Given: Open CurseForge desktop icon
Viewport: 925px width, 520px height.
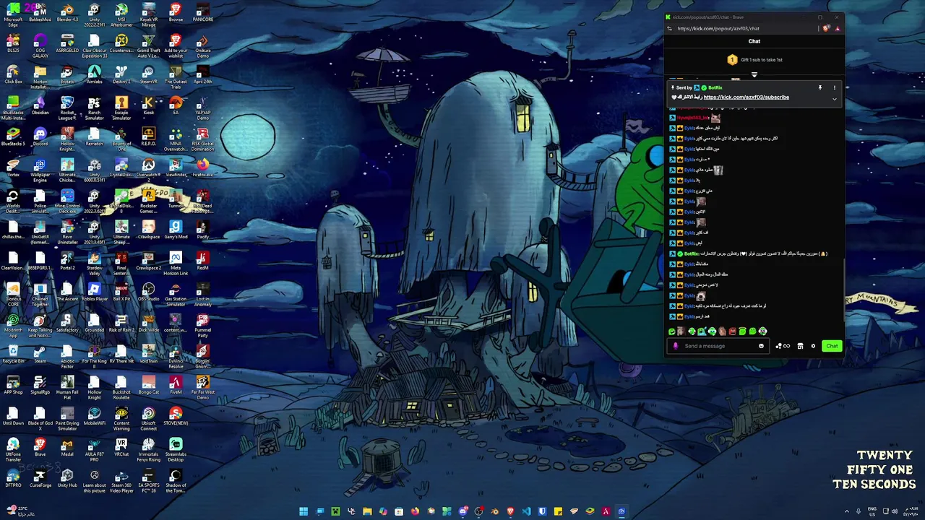Looking at the screenshot, I should 40,479.
